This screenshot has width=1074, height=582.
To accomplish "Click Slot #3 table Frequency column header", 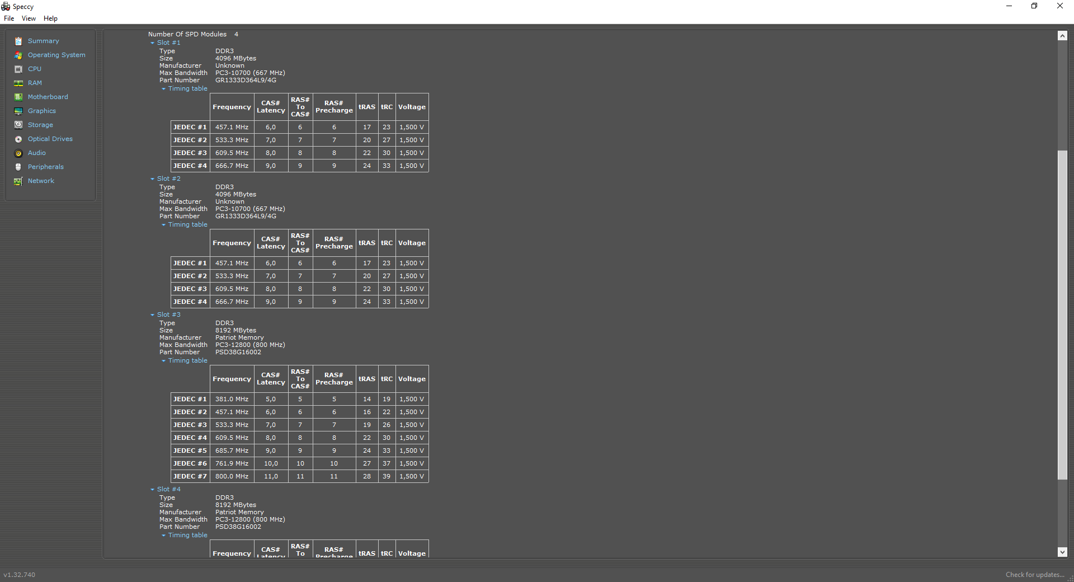I will pos(232,379).
